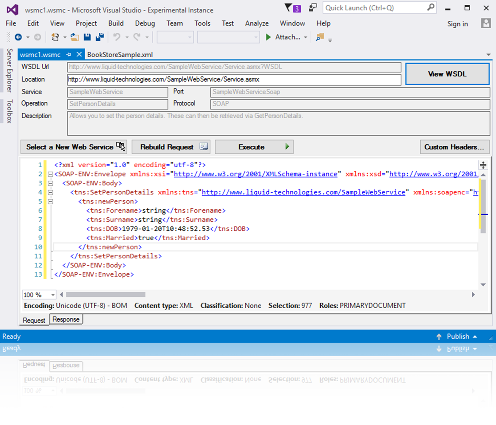Viewport: 496px width, 425px height.
Task: Click the View WSDL button
Action: click(447, 74)
